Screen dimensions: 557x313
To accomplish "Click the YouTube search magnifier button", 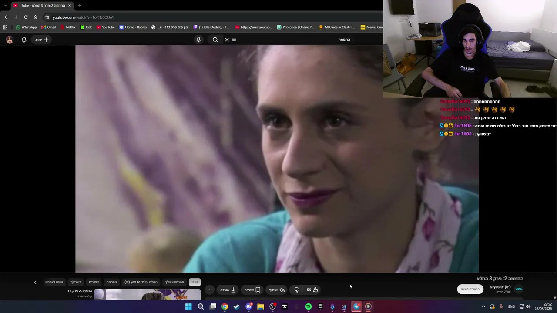I will (215, 40).
